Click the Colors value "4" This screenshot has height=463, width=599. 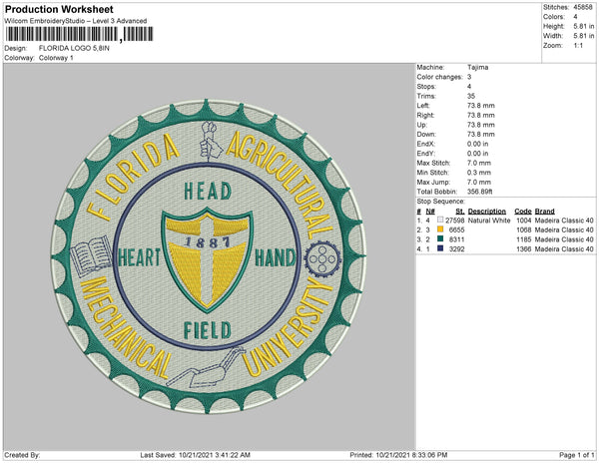click(575, 17)
